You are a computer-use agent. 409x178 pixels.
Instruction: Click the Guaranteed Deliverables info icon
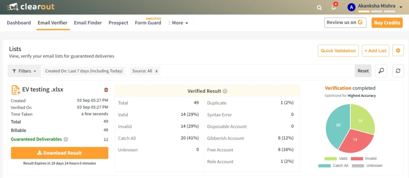tap(66, 139)
